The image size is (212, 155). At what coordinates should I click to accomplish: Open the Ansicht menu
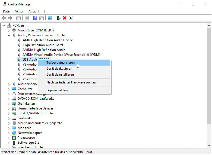(34, 11)
